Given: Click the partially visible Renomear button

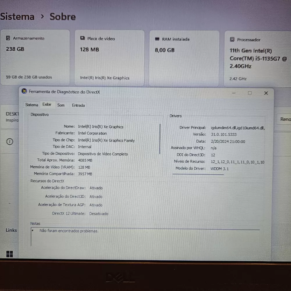Looking at the screenshot, I should click(x=284, y=119).
